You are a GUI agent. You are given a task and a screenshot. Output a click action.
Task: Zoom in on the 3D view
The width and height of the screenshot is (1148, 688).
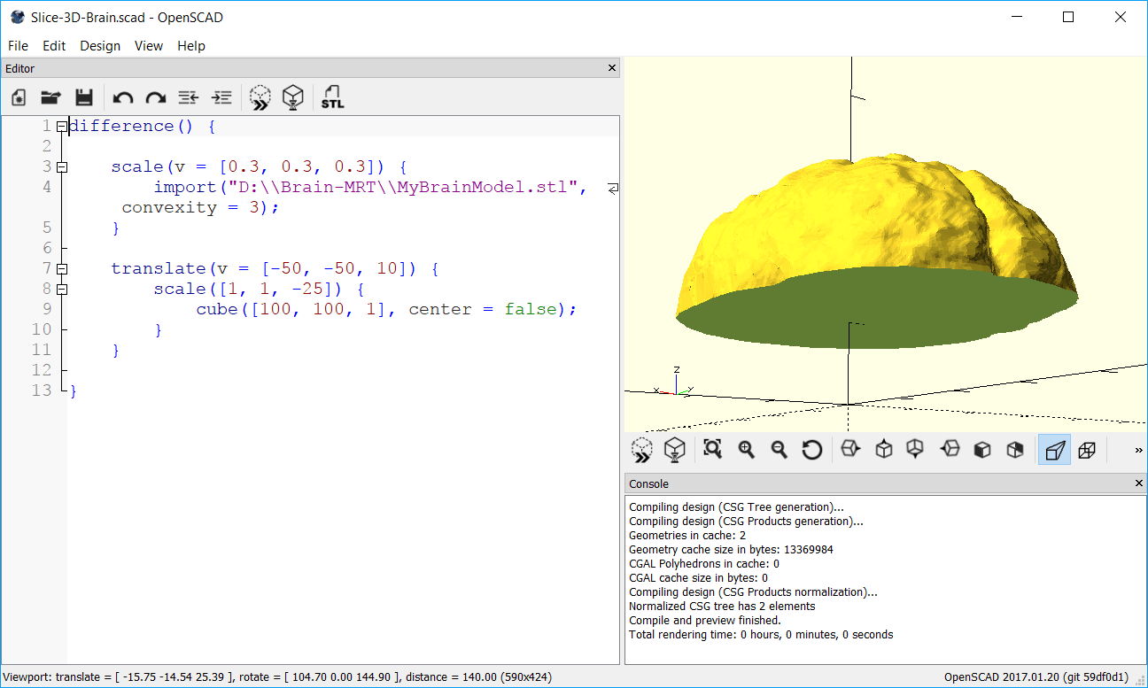click(746, 450)
